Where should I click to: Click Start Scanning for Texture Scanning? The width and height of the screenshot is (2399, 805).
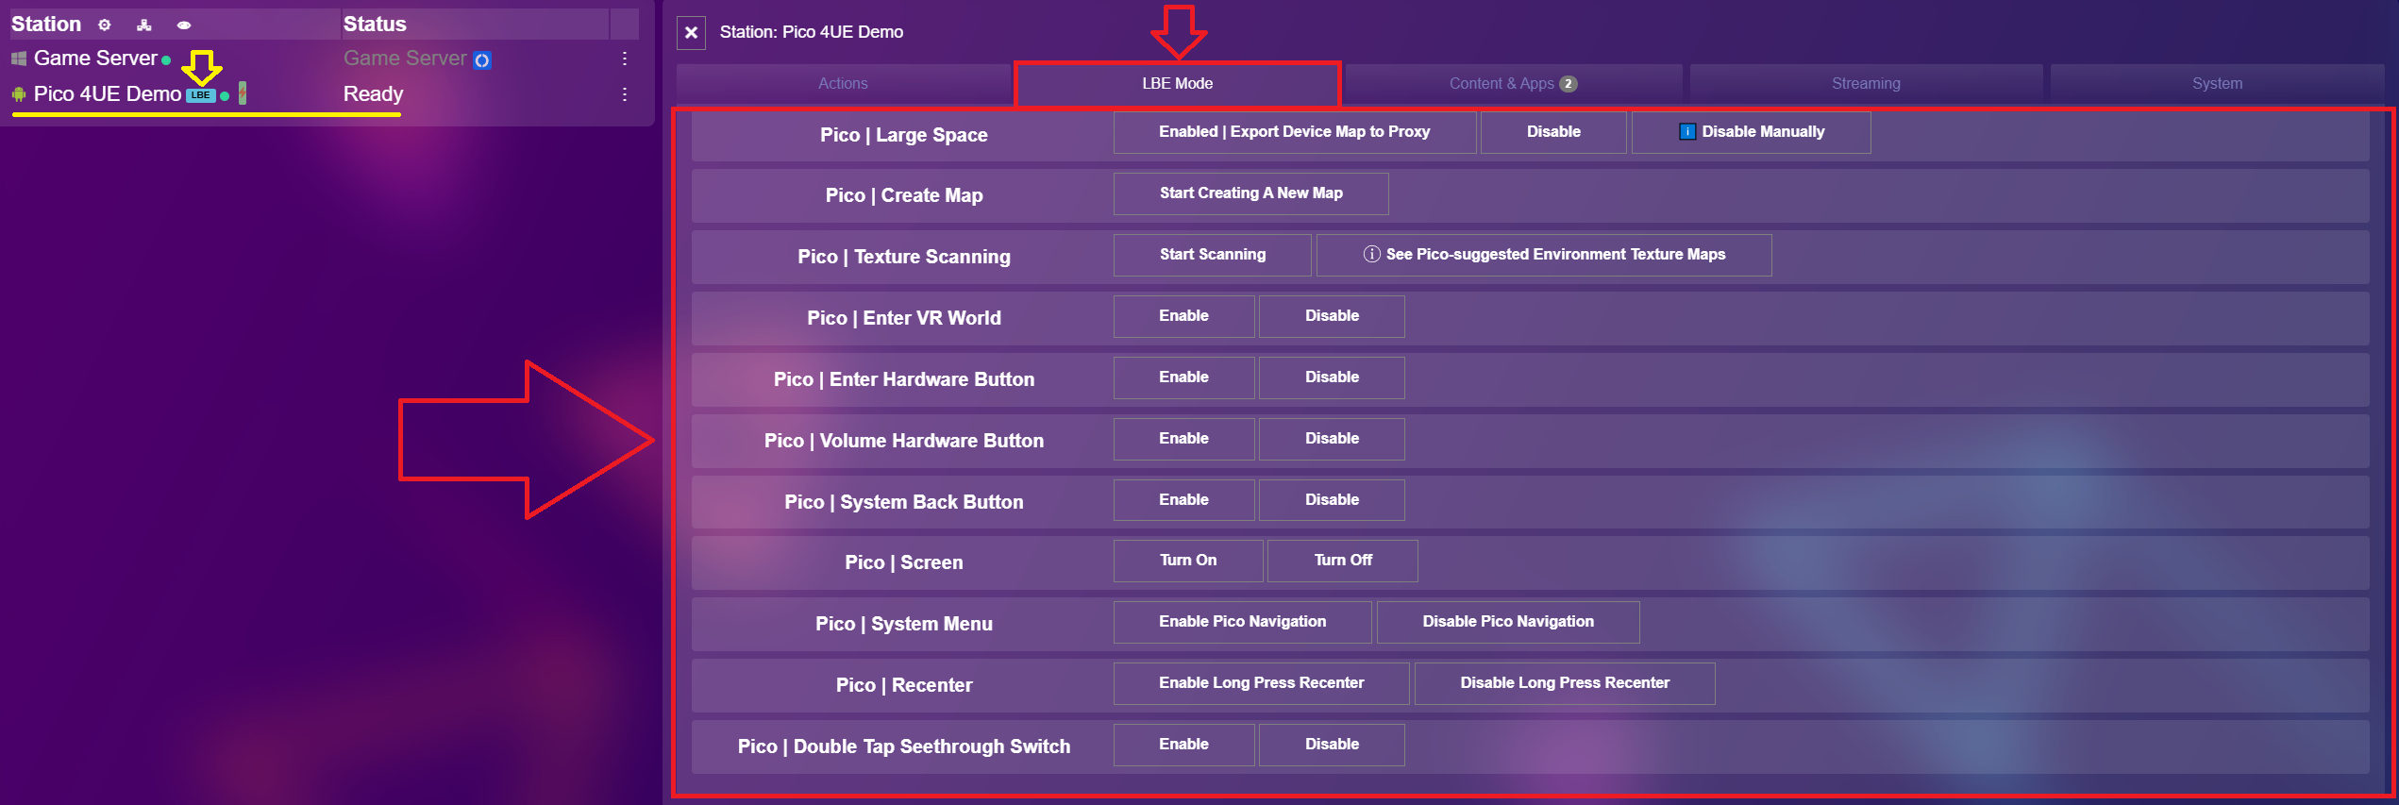pos(1213,255)
